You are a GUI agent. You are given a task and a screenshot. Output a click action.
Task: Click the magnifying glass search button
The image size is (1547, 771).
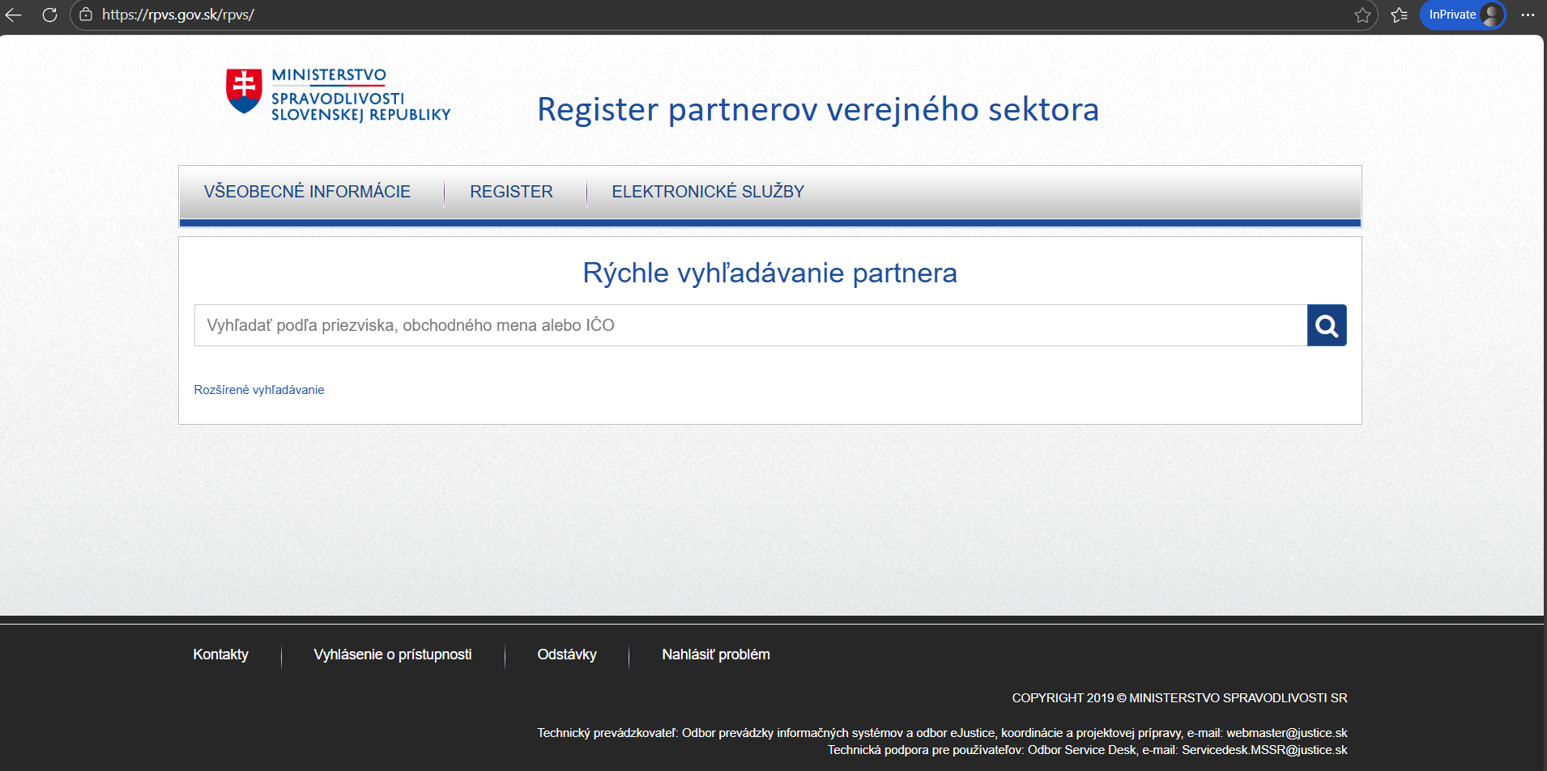1326,325
